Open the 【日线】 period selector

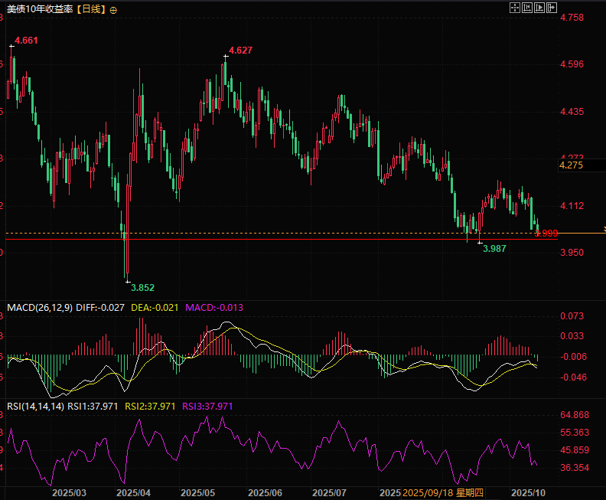click(92, 10)
